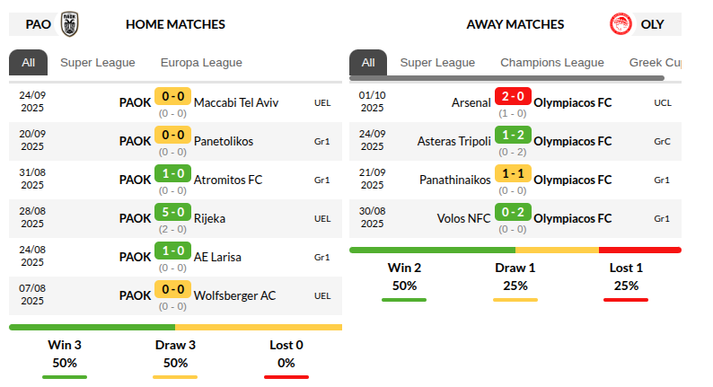Select the All tab under Home Matches
This screenshot has width=713, height=387.
[29, 63]
